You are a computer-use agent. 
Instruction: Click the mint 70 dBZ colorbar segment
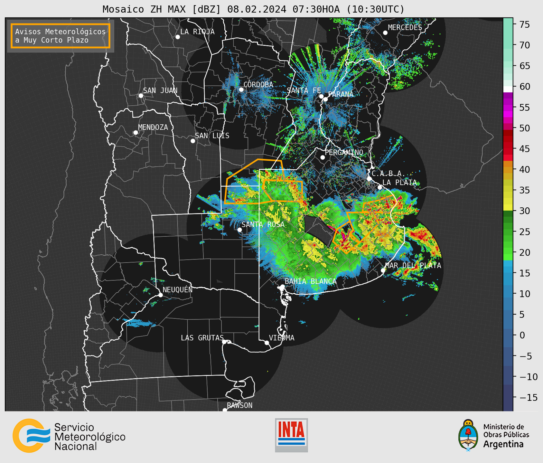508,45
